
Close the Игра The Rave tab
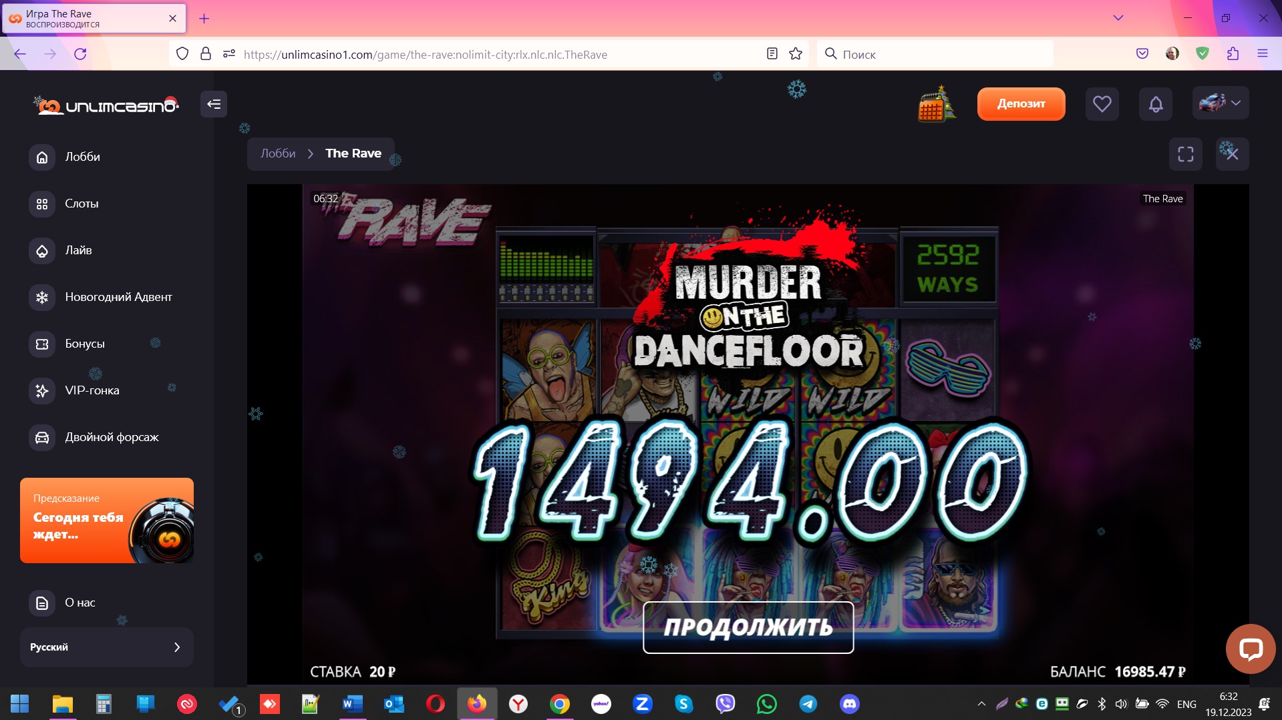[x=172, y=19]
